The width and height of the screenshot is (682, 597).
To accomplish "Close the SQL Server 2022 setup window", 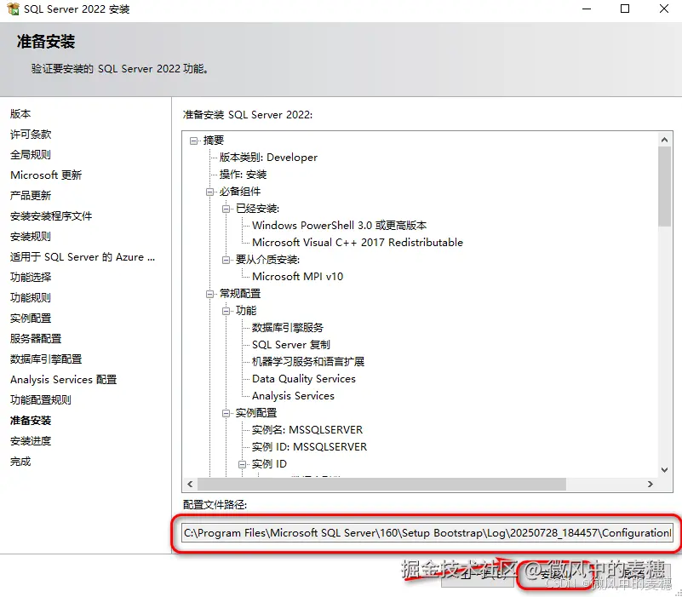I will [x=664, y=9].
